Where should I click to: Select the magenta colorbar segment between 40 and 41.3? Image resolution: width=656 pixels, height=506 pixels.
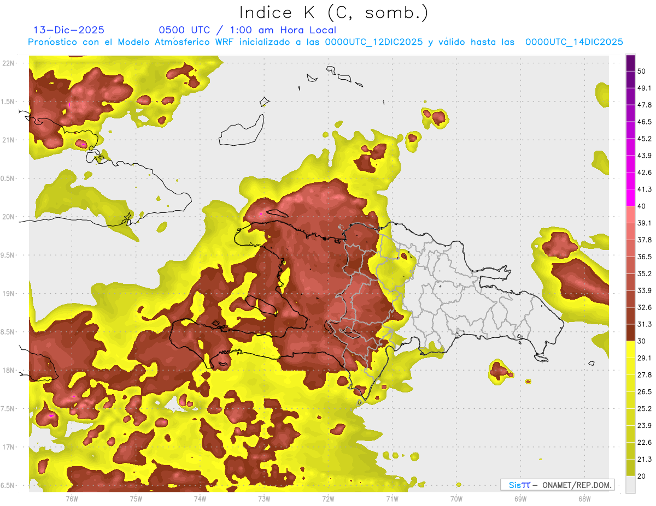click(630, 198)
